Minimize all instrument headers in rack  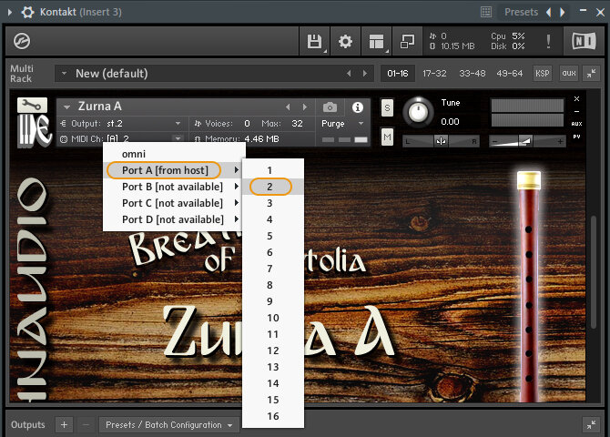[591, 73]
